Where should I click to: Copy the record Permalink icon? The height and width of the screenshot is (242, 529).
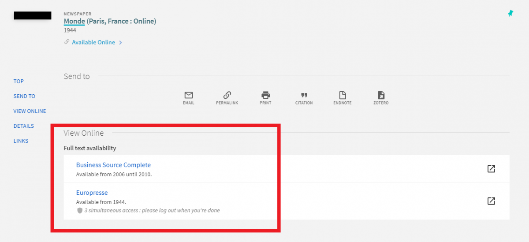(227, 95)
